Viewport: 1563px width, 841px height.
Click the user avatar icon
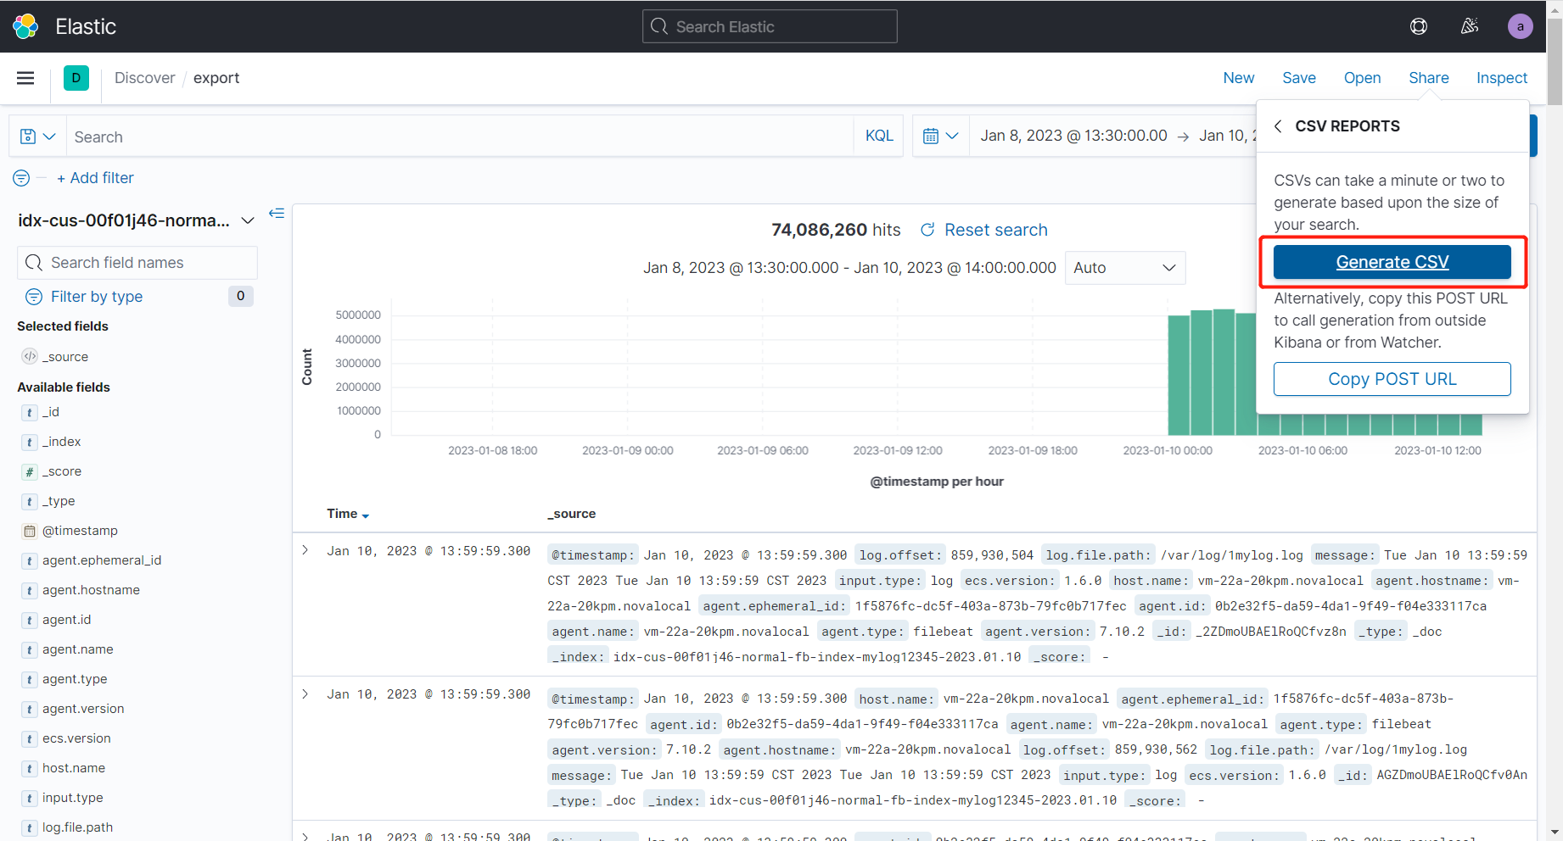[1520, 26]
